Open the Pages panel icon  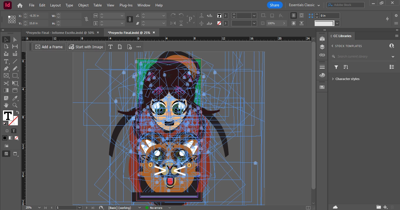pyautogui.click(x=322, y=39)
